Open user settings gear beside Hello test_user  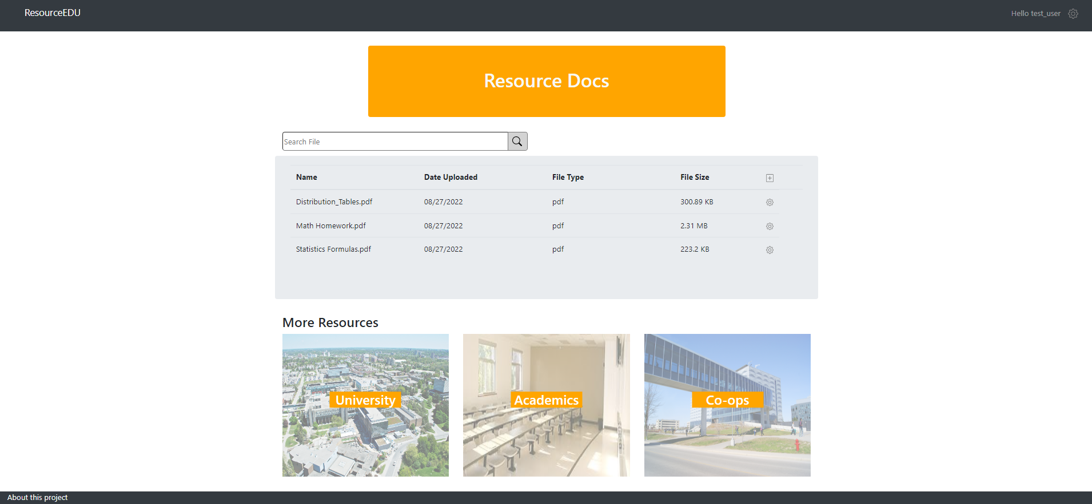[x=1073, y=14]
